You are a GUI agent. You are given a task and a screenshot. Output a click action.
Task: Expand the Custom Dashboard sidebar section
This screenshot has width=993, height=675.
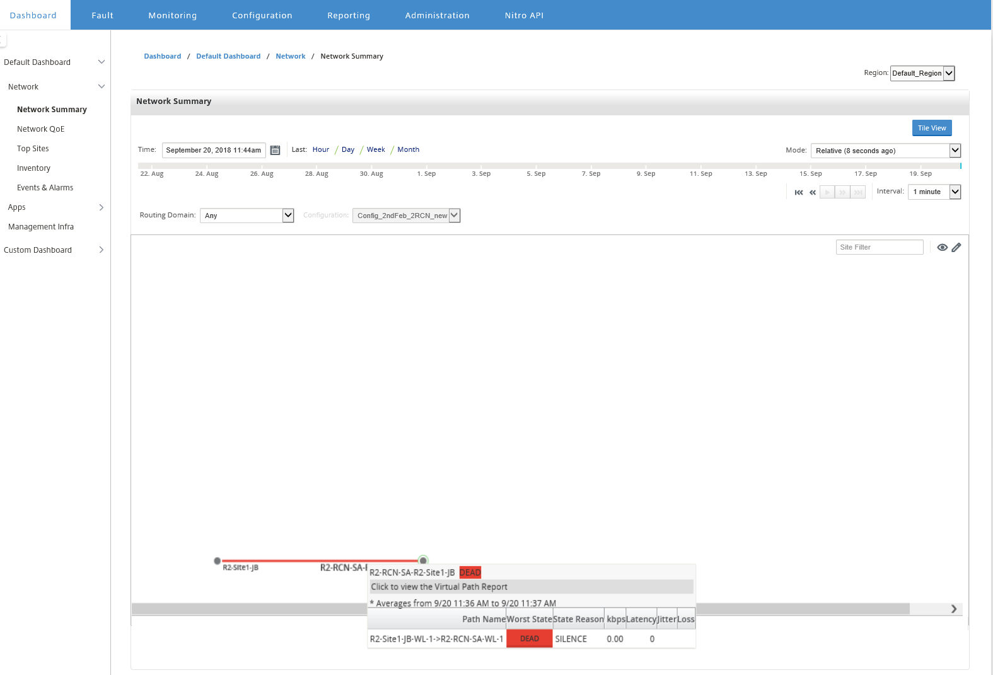(x=102, y=250)
